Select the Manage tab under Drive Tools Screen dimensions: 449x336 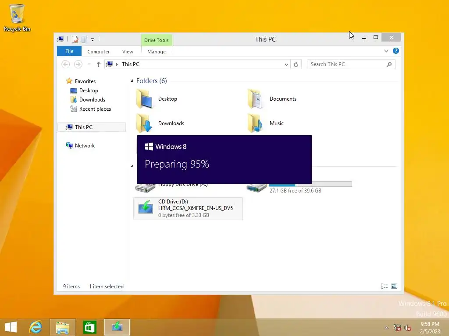[157, 52]
